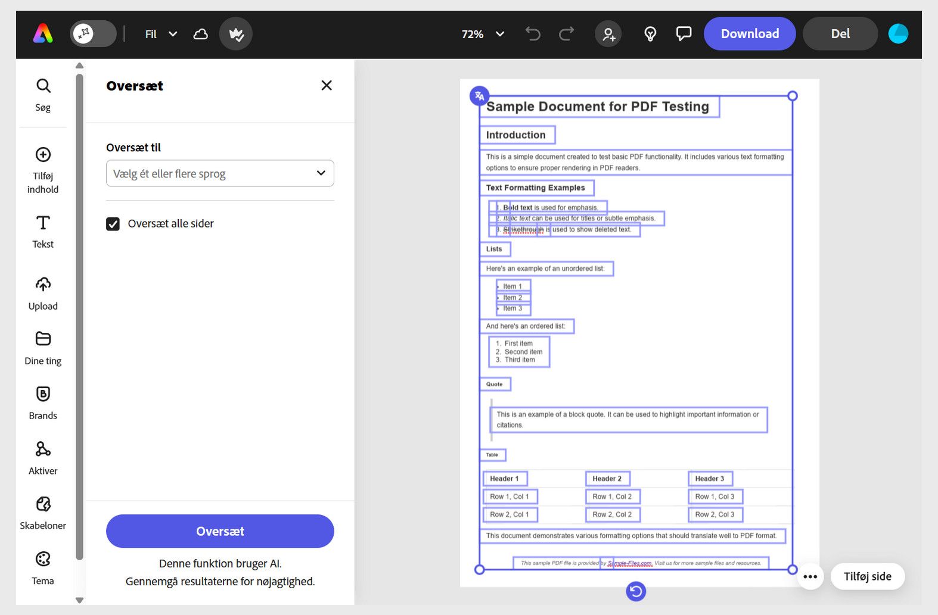Select the 'And here's an ordered list' text
This screenshot has width=938, height=615.
[527, 326]
